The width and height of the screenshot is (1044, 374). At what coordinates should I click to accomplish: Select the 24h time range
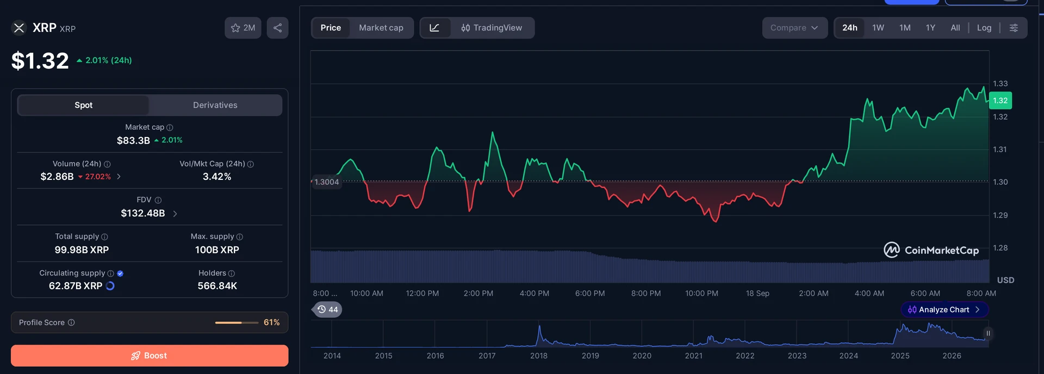850,28
